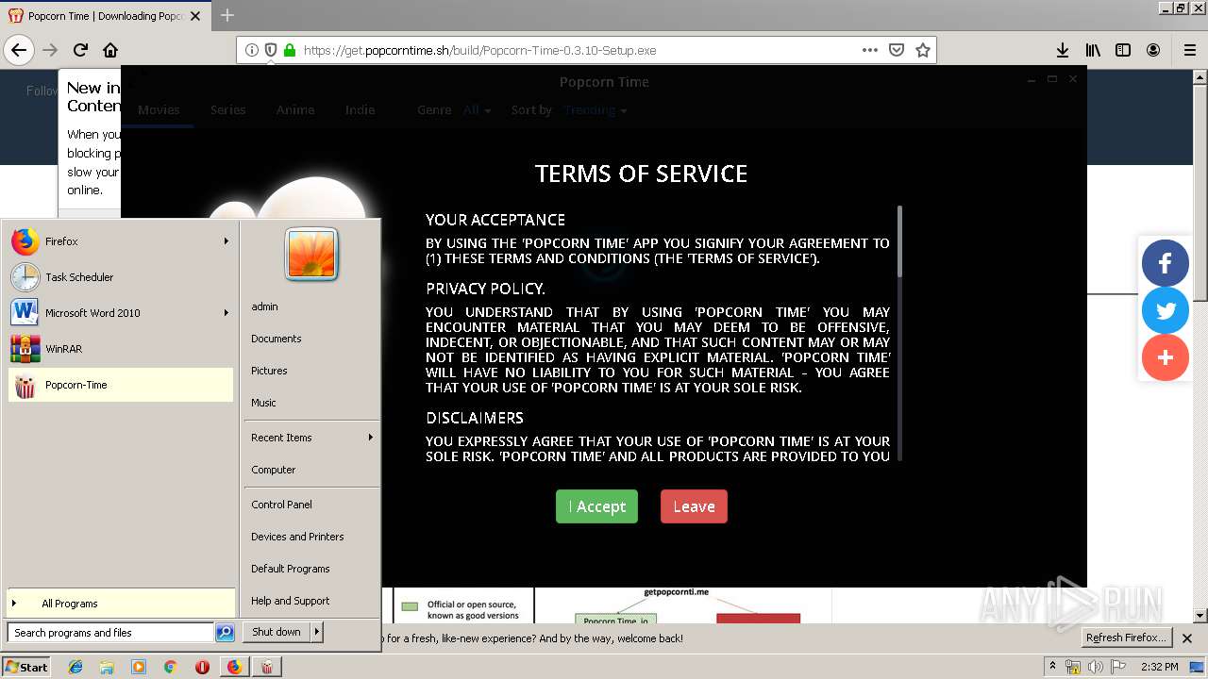Reload the page in Firefox
Image resolution: width=1208 pixels, height=679 pixels.
pyautogui.click(x=80, y=50)
